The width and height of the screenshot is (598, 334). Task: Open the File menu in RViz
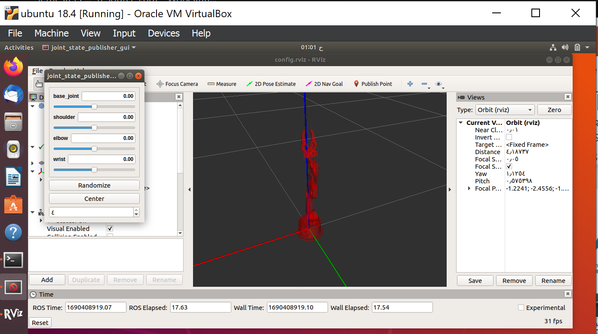coord(37,70)
